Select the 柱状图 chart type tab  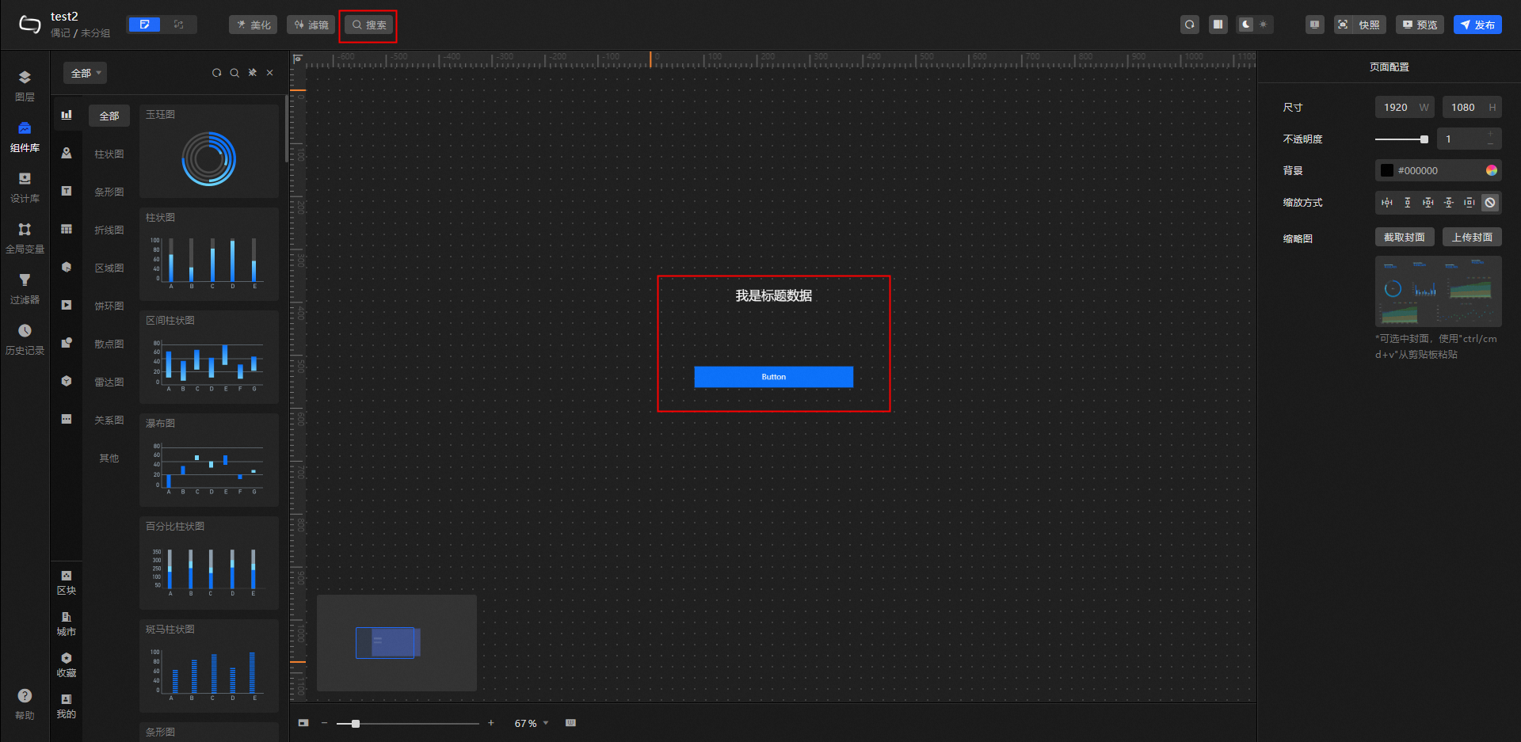[x=109, y=154]
